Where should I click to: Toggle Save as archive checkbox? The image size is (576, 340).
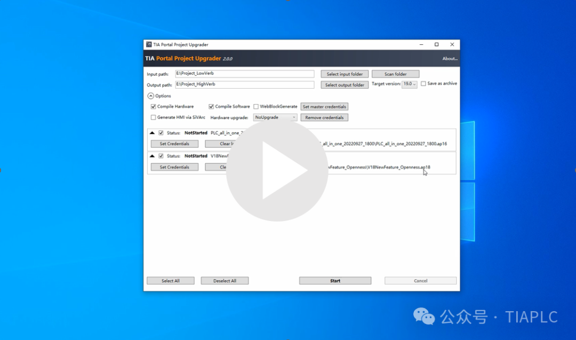(423, 84)
